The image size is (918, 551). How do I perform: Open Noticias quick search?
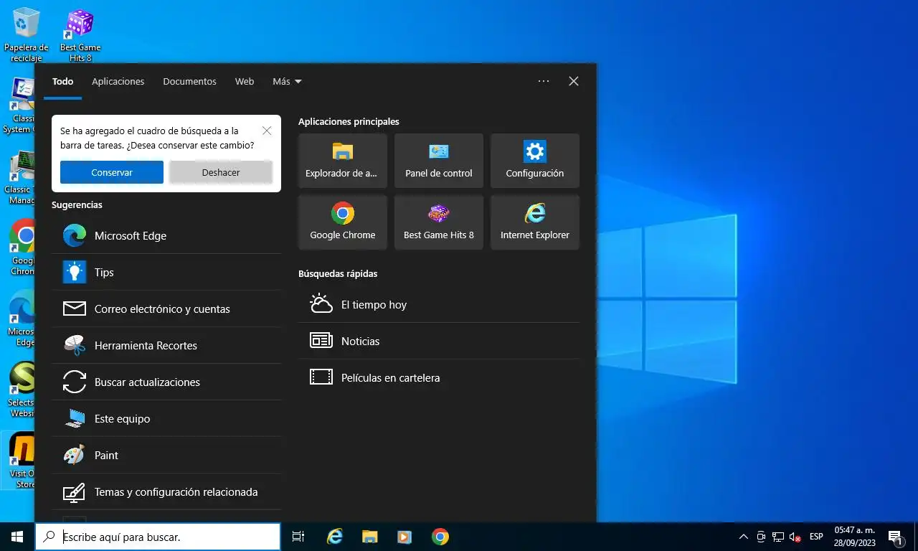point(439,341)
